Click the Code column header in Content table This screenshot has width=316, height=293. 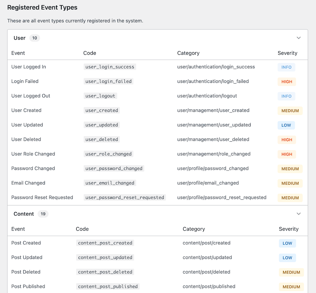point(82,229)
